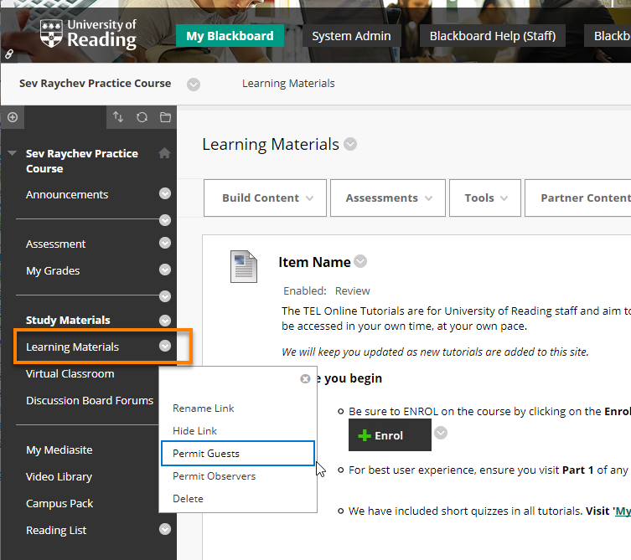
Task: Open Assessment in the course menu
Action: tap(55, 244)
